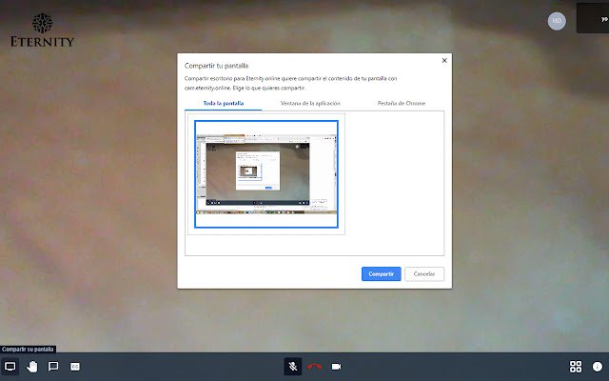Screen dimensions: 609x381
Task: Select the Toda la pantalla tab
Action: (x=224, y=103)
